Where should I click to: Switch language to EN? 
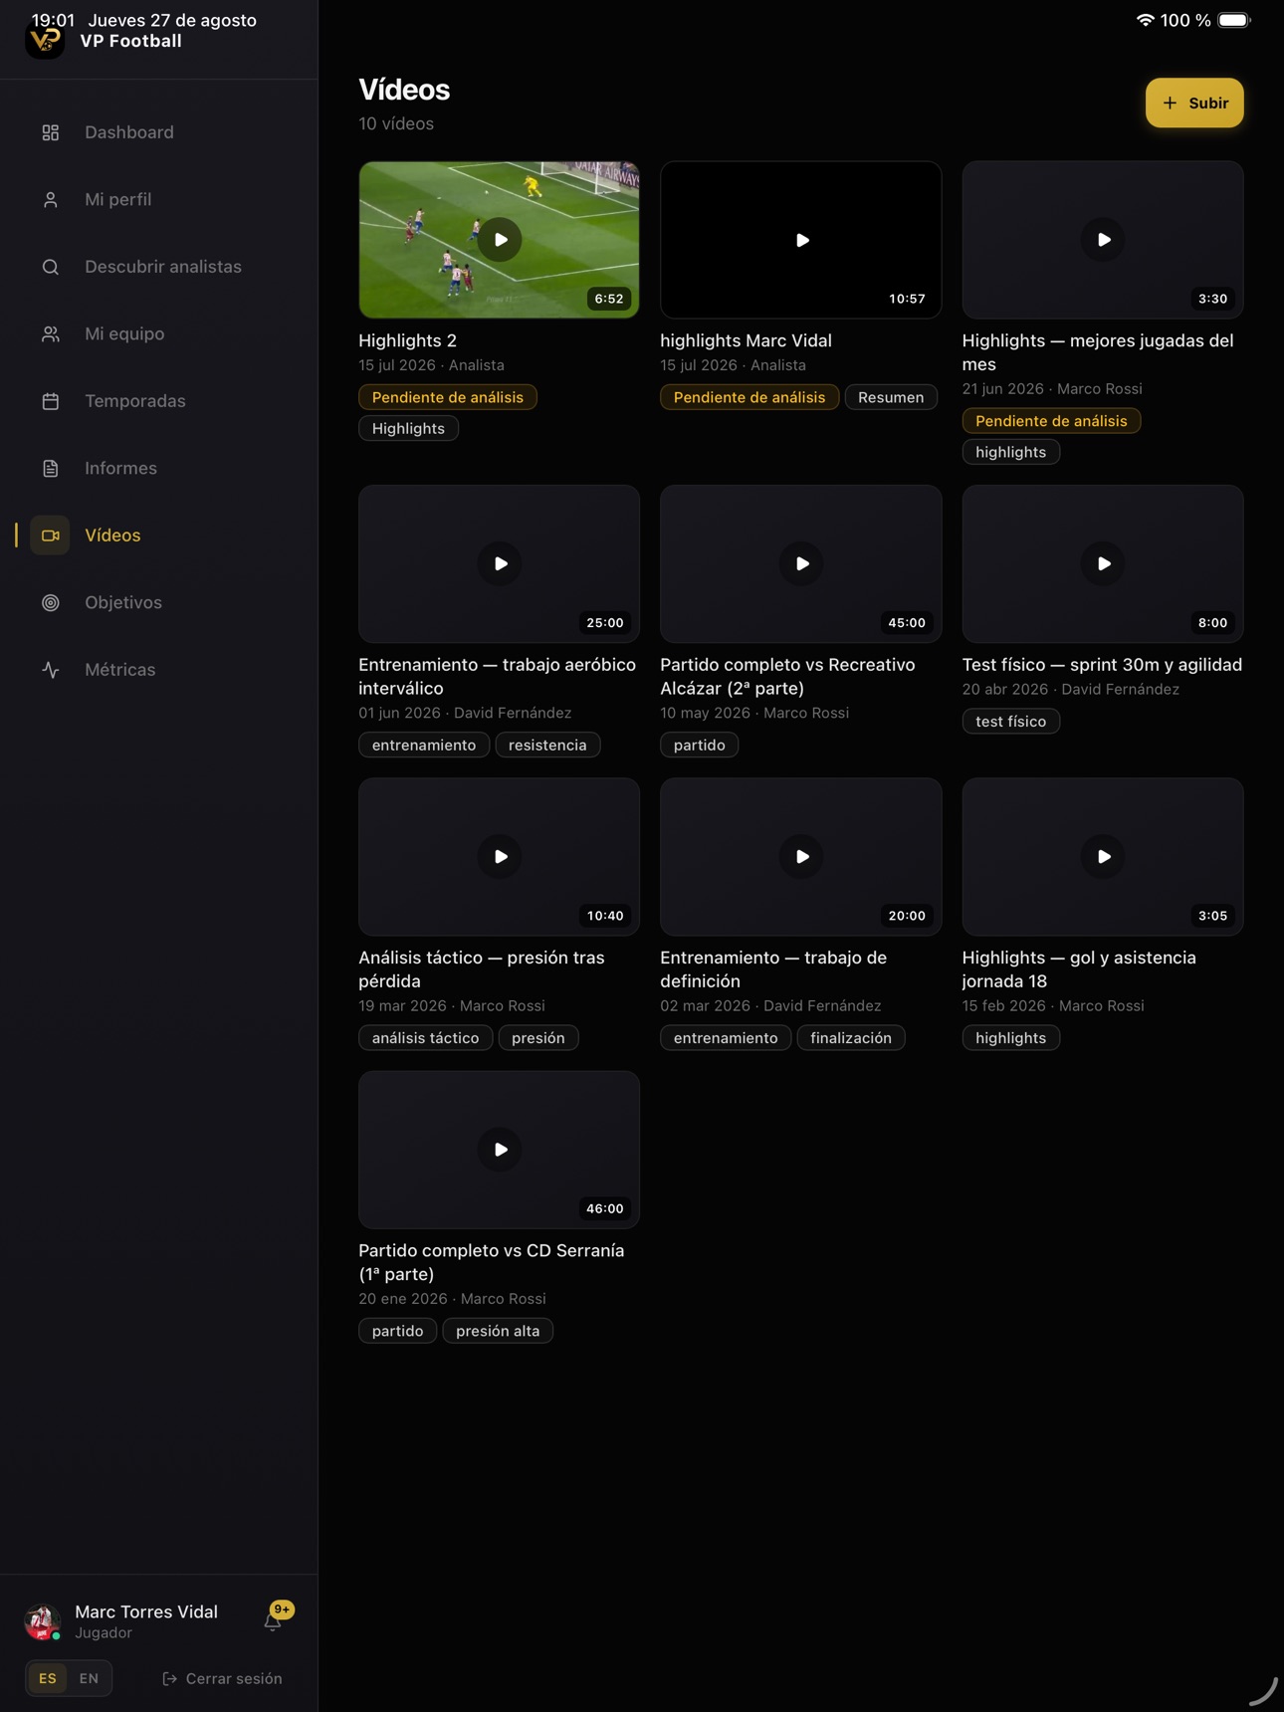tap(89, 1678)
